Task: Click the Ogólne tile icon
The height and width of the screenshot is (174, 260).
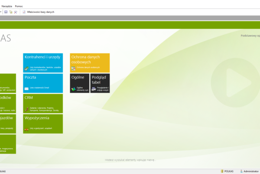Action: (73, 89)
